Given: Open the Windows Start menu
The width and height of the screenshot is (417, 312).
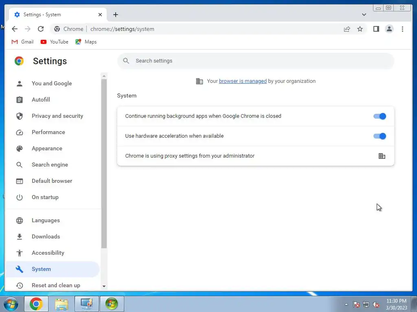Looking at the screenshot, I should tap(11, 304).
